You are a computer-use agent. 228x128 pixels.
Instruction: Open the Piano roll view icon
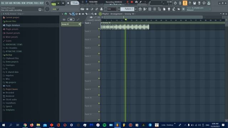145,9
